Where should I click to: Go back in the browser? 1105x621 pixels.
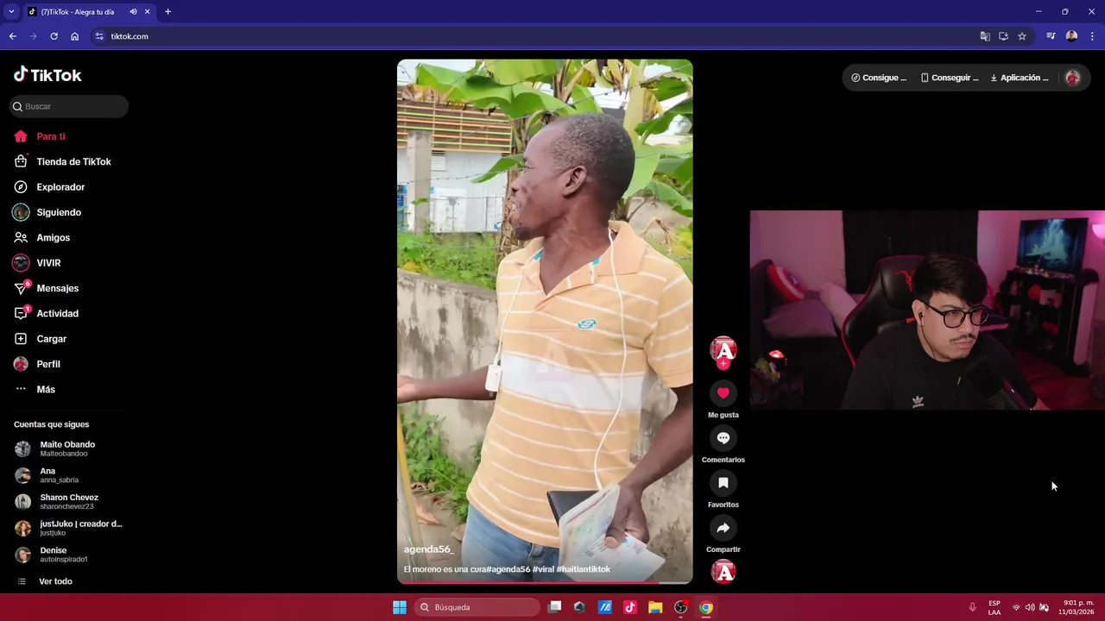click(12, 36)
